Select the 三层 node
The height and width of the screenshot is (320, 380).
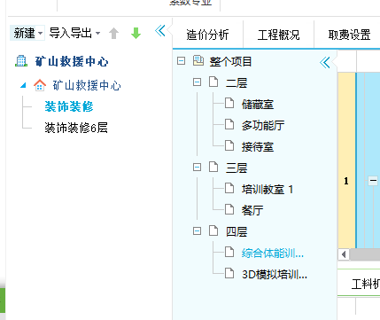tap(237, 168)
